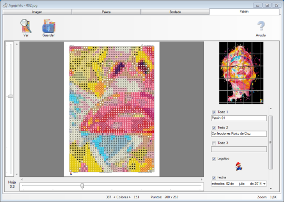Click the down arrow of preview vertical scrollbar
The width and height of the screenshot is (284, 202).
pyautogui.click(x=17, y=174)
